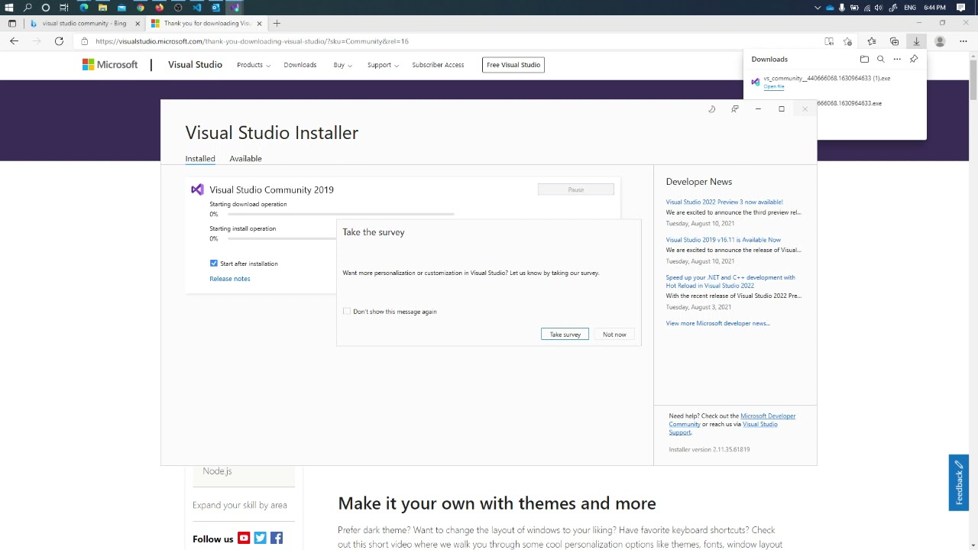Open the Windows Start menu

tap(9, 8)
